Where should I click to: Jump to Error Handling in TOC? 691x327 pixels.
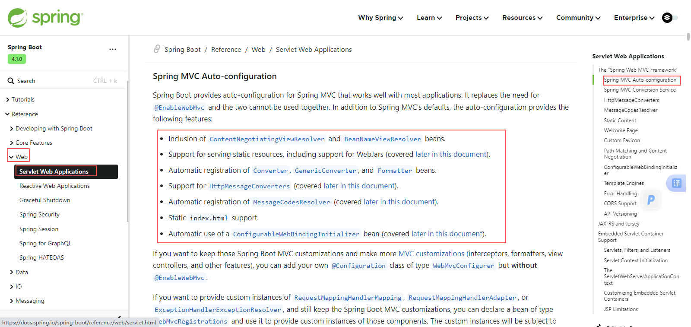click(620, 194)
